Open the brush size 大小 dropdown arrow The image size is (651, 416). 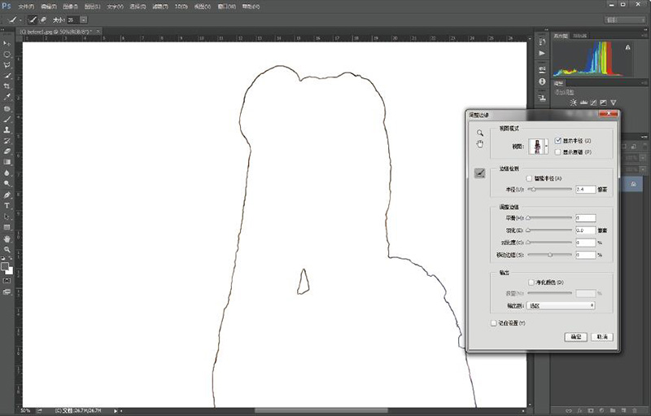tap(85, 18)
